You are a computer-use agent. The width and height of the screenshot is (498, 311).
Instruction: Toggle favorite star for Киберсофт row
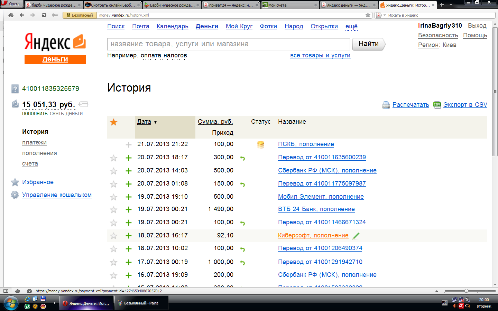[113, 236]
